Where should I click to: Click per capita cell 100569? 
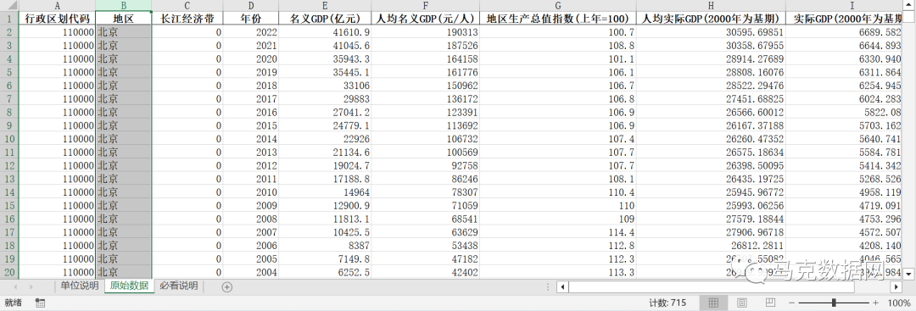[x=425, y=153]
